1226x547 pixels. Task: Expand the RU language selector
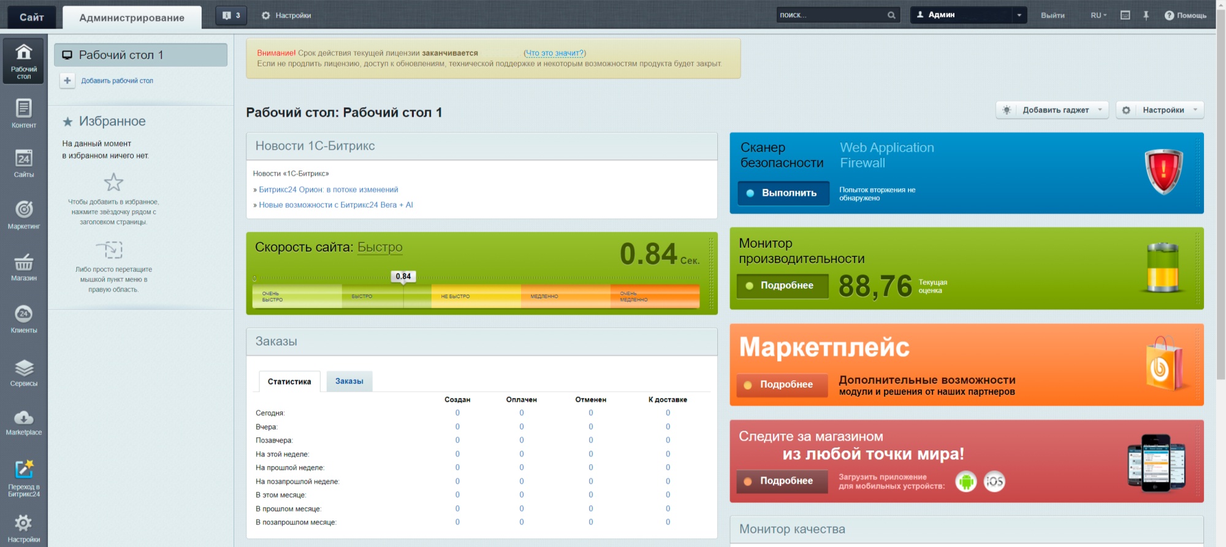(1098, 15)
